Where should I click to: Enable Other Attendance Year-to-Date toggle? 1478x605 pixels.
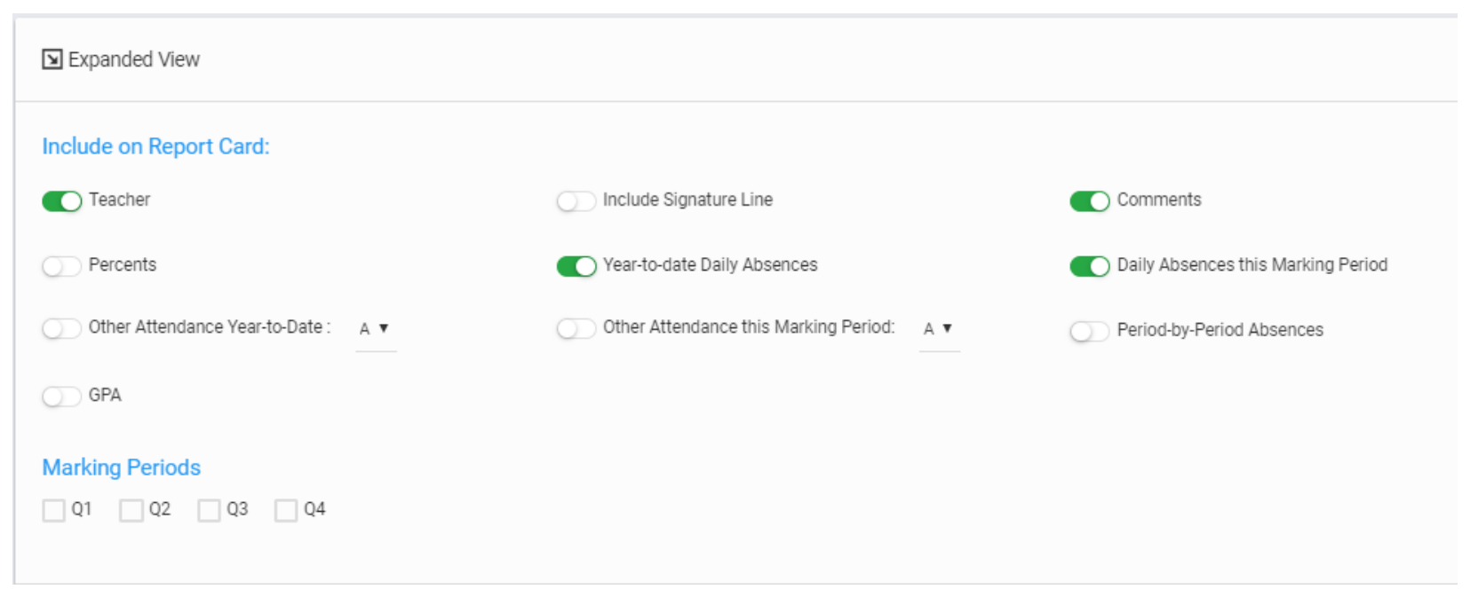pos(61,329)
